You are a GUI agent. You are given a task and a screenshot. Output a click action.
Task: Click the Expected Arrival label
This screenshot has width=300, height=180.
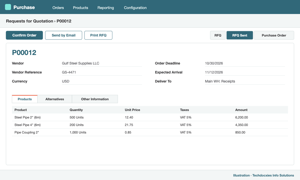169,72
